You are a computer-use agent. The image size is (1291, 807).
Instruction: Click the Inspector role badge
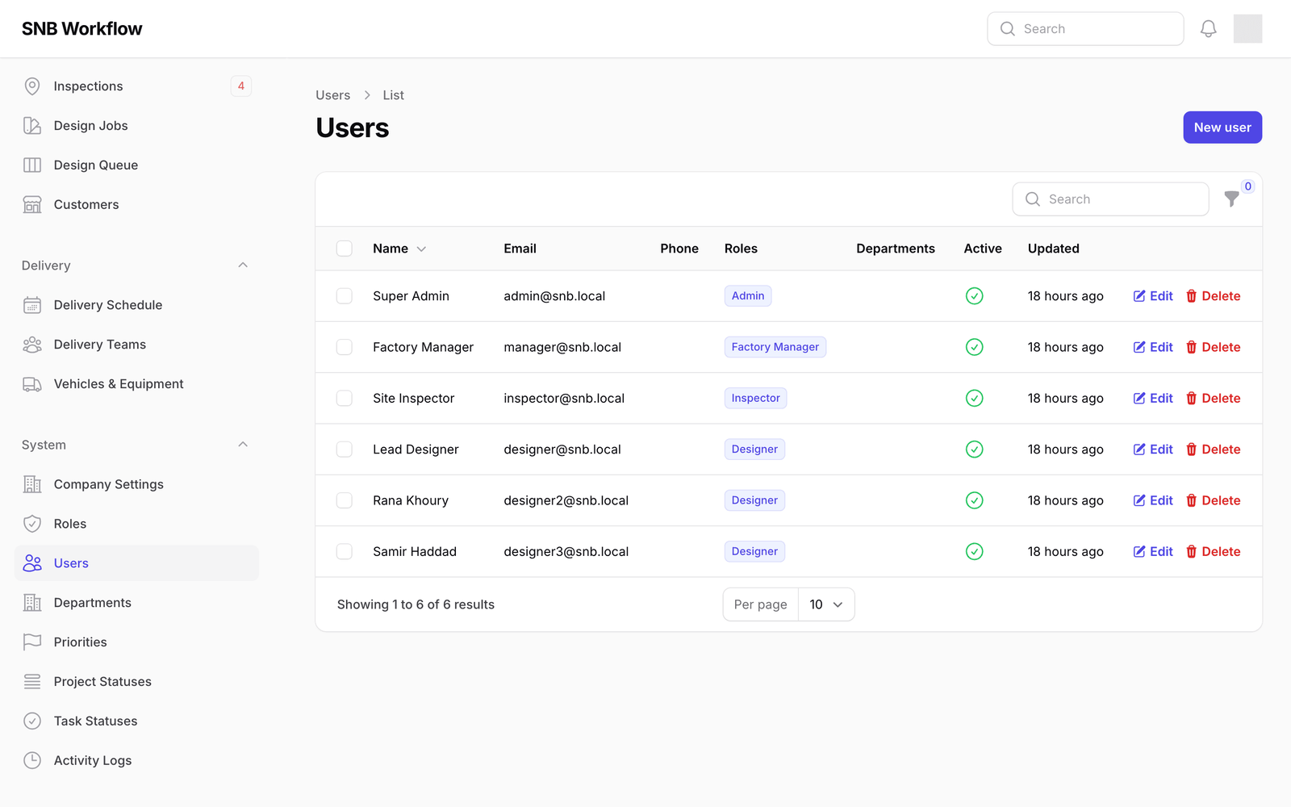pyautogui.click(x=755, y=399)
